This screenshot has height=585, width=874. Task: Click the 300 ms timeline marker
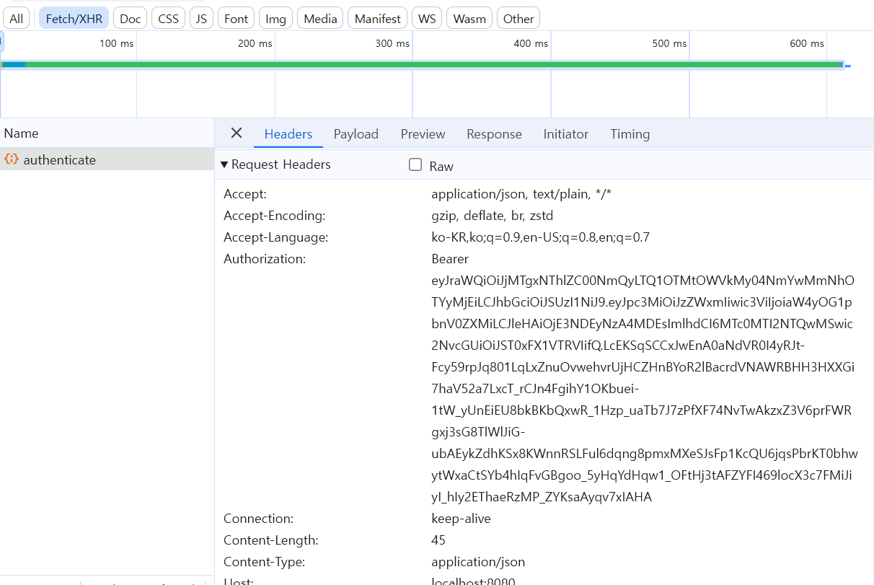(x=392, y=43)
